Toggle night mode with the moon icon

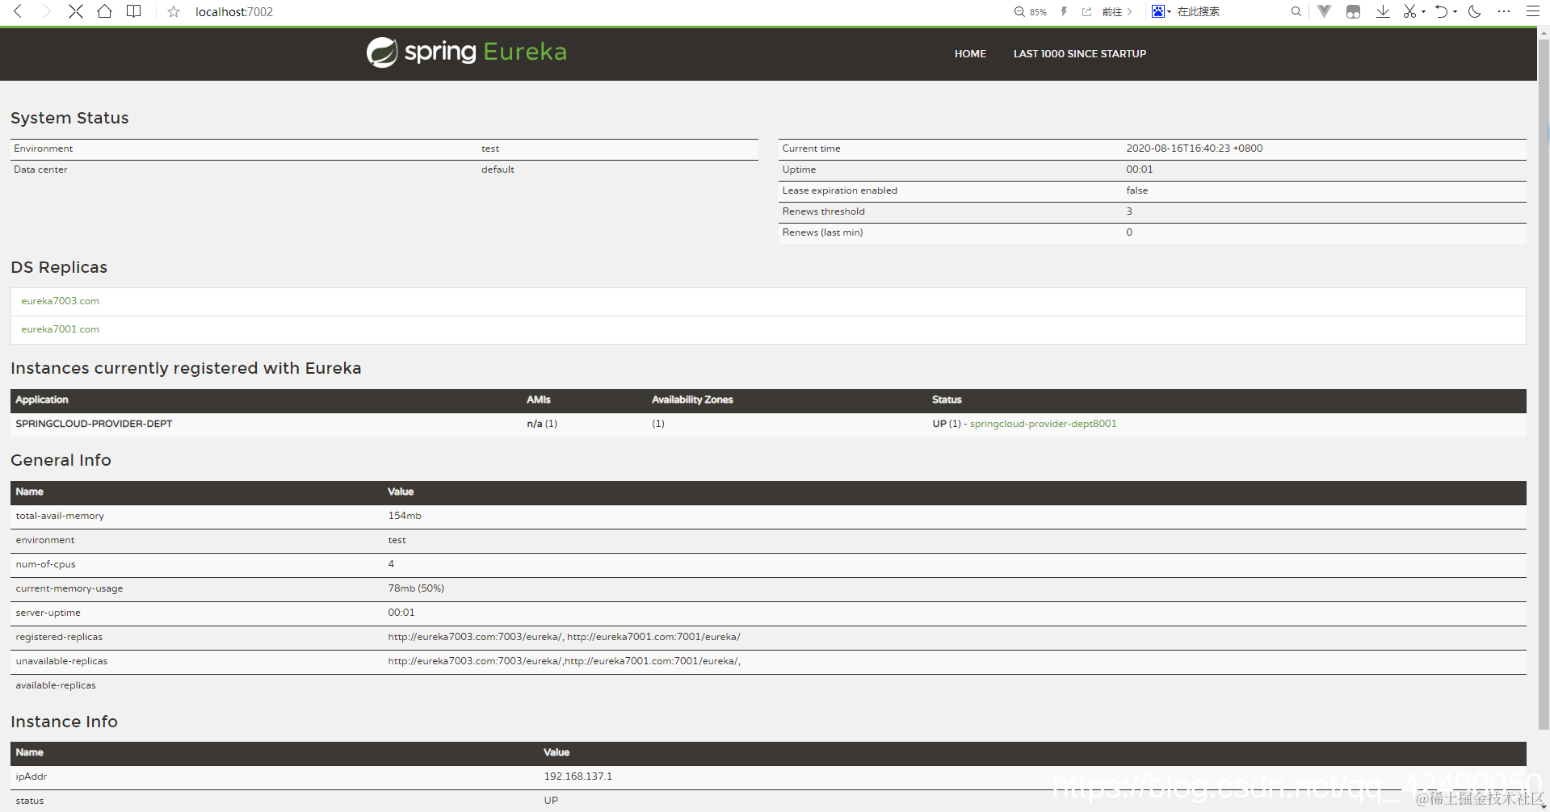click(1474, 11)
